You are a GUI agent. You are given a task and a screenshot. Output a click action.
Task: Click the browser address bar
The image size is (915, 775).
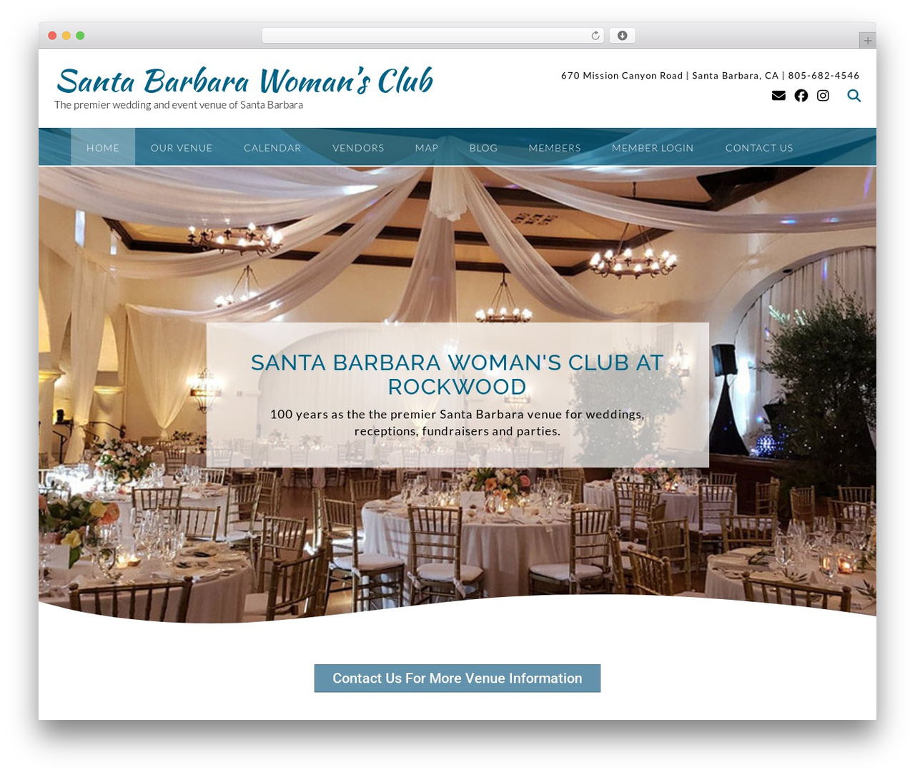pyautogui.click(x=433, y=36)
